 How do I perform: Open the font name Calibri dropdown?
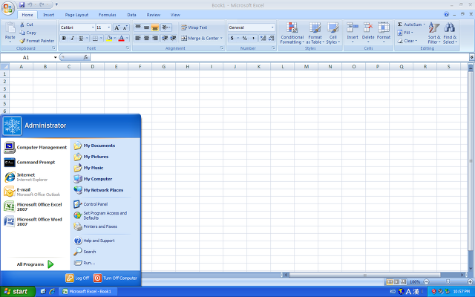93,27
